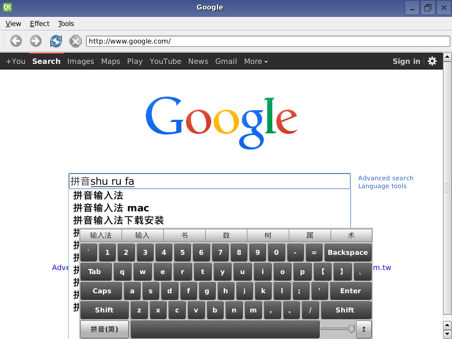Image resolution: width=452 pixels, height=339 pixels.
Task: Tap the space bar key
Action: pyautogui.click(x=225, y=329)
